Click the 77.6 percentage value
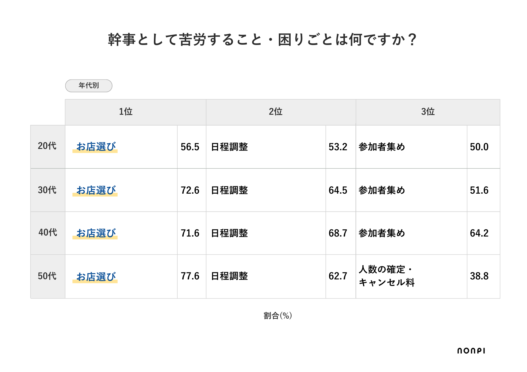 tap(190, 276)
